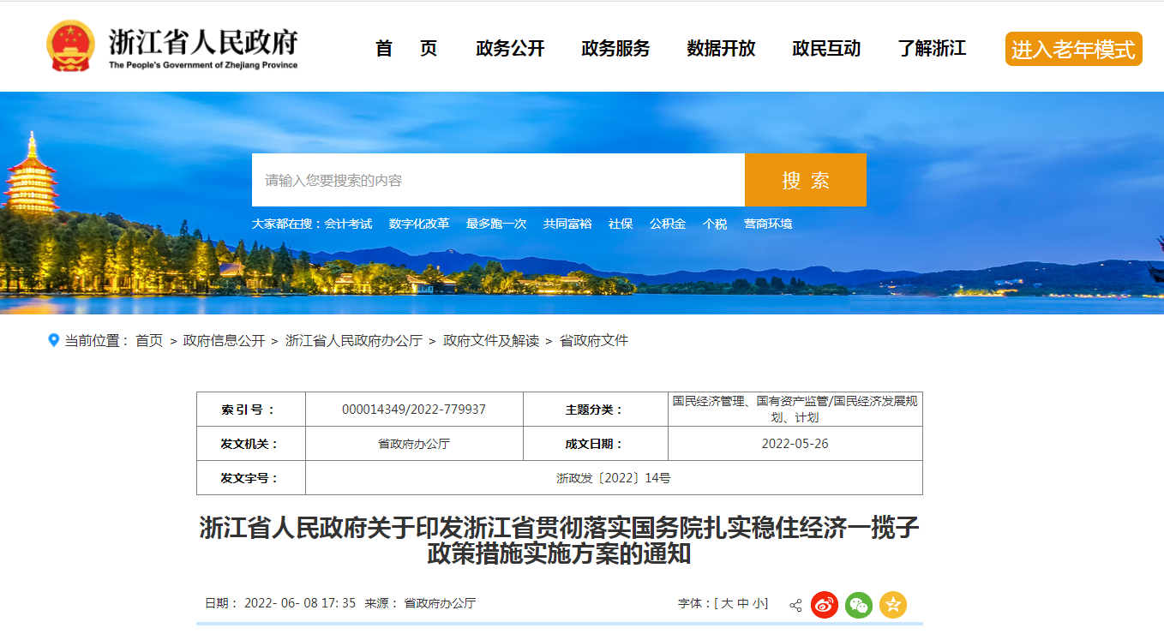The width and height of the screenshot is (1164, 640).
Task: Set font size to large (大)
Action: 727,603
